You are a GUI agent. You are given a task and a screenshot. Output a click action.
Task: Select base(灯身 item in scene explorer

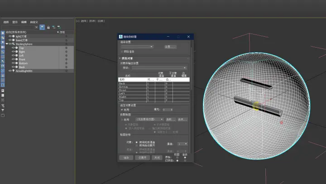tap(22, 40)
